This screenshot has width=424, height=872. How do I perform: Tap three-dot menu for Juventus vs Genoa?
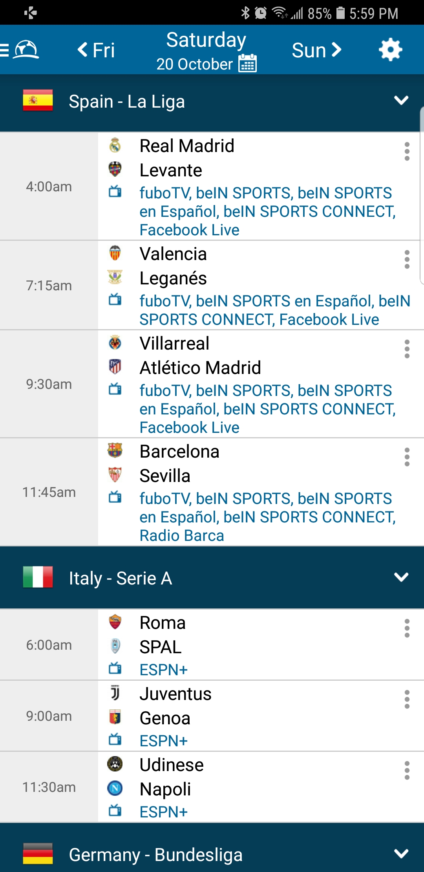(x=407, y=699)
